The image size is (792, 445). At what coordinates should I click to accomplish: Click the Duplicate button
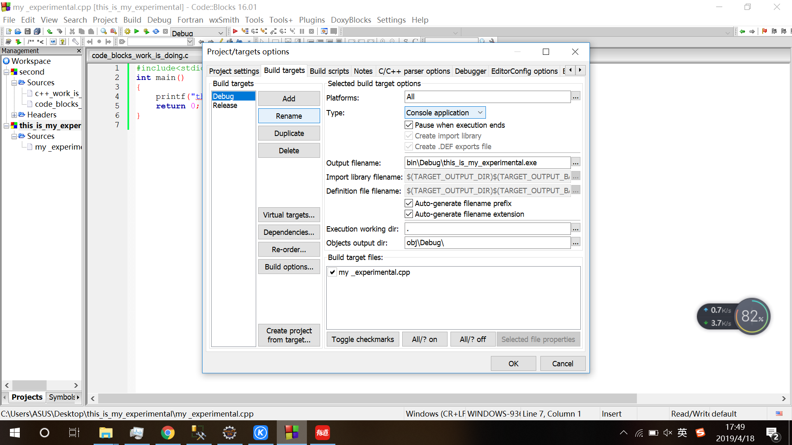pyautogui.click(x=289, y=133)
